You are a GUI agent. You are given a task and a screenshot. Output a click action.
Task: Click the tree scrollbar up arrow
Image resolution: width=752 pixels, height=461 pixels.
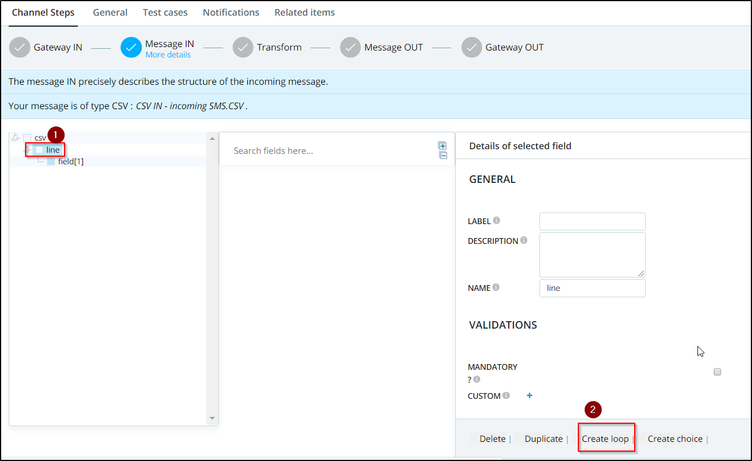212,138
